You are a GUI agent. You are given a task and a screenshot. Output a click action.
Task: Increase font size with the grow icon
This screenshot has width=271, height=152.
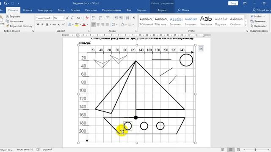pos(68,18)
